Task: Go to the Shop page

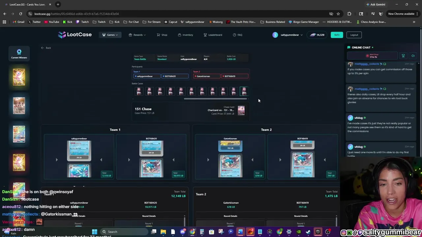Action: point(162,35)
